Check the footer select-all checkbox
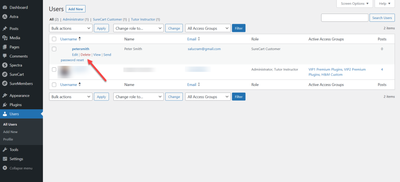The width and height of the screenshot is (400, 182). click(x=54, y=85)
